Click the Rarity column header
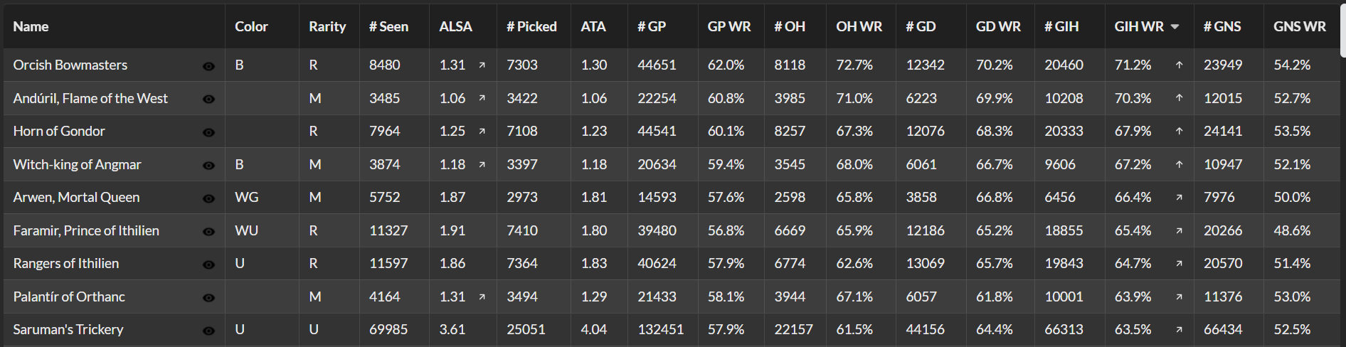This screenshot has height=347, width=1346. pos(327,27)
